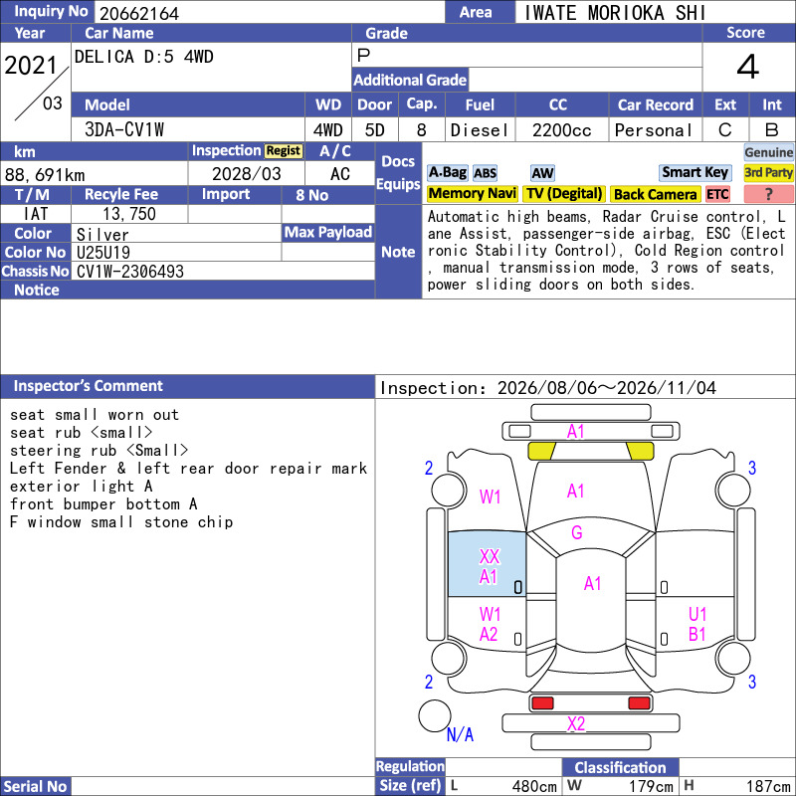Click the light blue highlighted door panel
796x796 pixels.
coord(487,564)
